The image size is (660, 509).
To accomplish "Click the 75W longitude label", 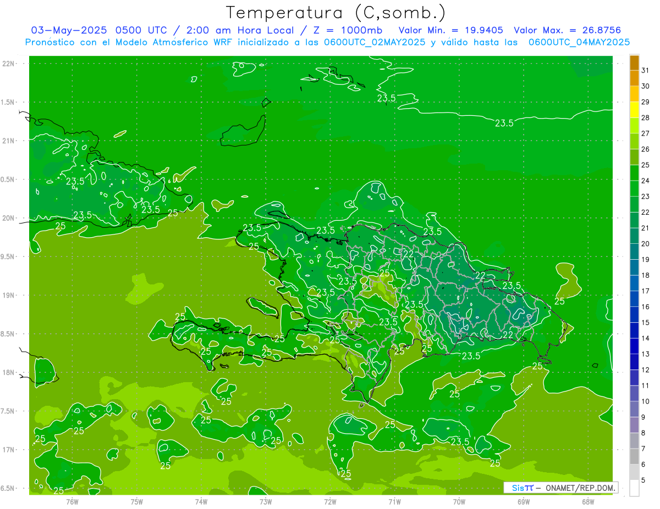I will tap(137, 502).
